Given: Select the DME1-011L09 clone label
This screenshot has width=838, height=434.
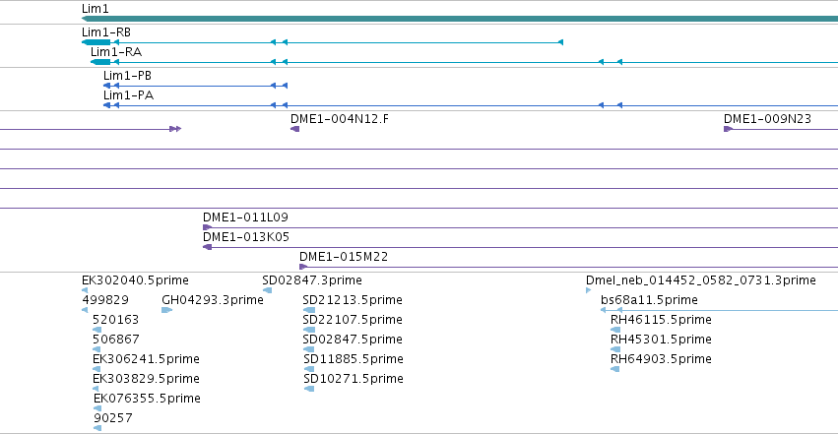Looking at the screenshot, I should 245,217.
